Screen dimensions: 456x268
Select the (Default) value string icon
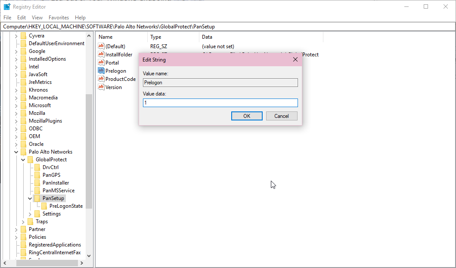click(101, 46)
